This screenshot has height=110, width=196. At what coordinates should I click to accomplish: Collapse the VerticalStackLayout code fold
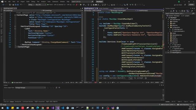tap(15, 26)
